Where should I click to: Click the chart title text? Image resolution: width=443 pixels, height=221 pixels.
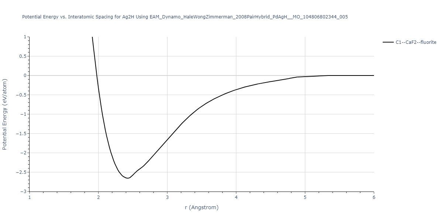pos(185,17)
